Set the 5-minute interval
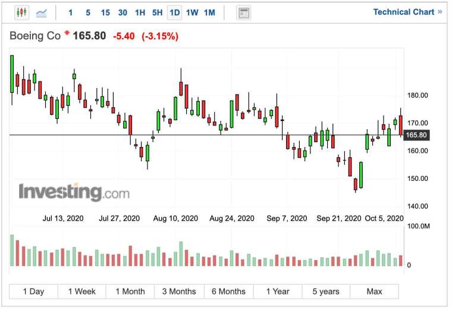Screen dimensions: 452x310 pyautogui.click(x=88, y=12)
